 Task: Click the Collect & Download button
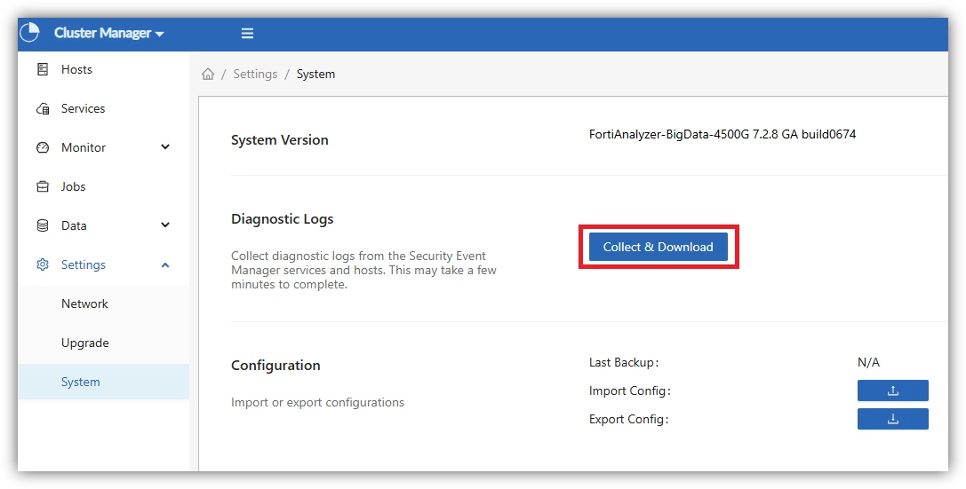(658, 247)
